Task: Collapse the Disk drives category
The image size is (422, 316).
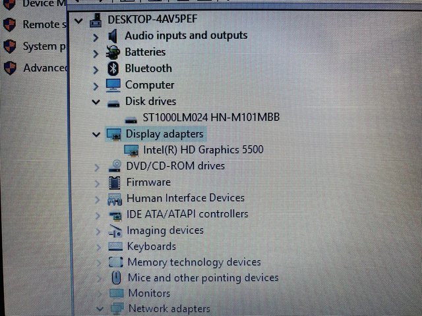Action: (96, 102)
